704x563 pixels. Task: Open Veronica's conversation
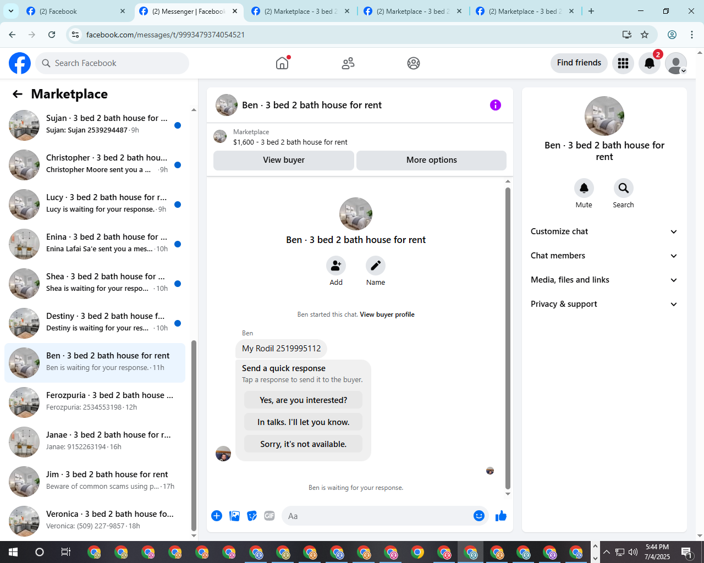(x=95, y=521)
